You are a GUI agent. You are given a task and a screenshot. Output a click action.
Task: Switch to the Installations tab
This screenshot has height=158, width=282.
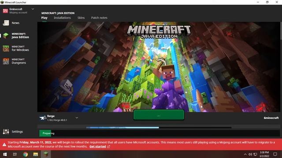click(62, 18)
